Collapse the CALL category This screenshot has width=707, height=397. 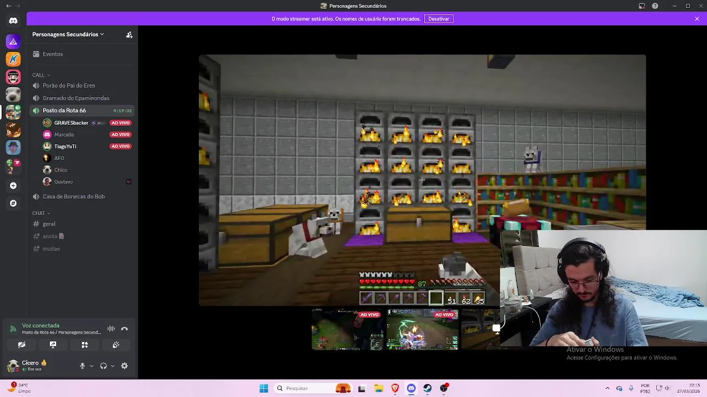coord(41,75)
